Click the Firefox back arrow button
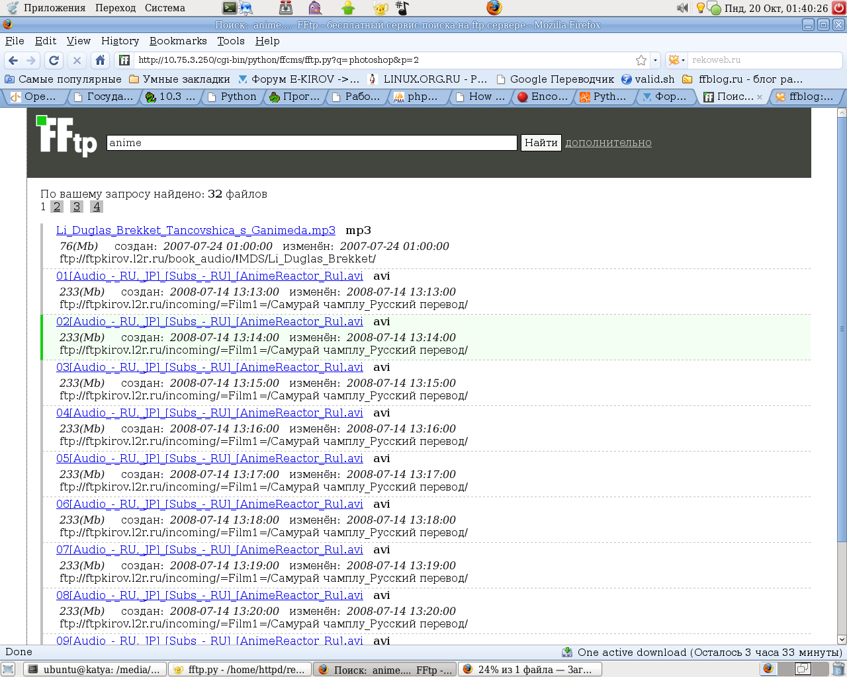This screenshot has height=677, width=847. click(x=13, y=60)
